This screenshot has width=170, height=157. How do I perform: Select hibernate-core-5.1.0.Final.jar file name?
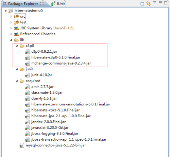point(55,110)
